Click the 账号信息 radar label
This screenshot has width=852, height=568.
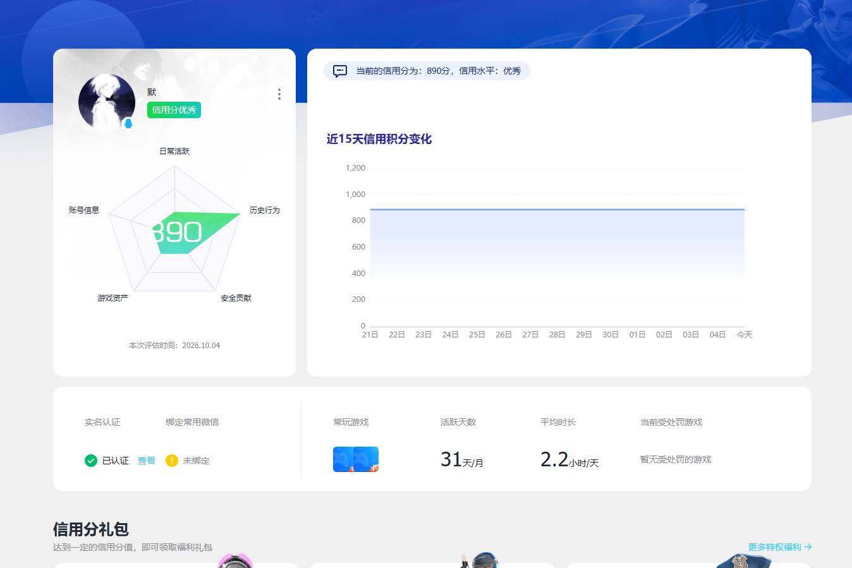[84, 210]
